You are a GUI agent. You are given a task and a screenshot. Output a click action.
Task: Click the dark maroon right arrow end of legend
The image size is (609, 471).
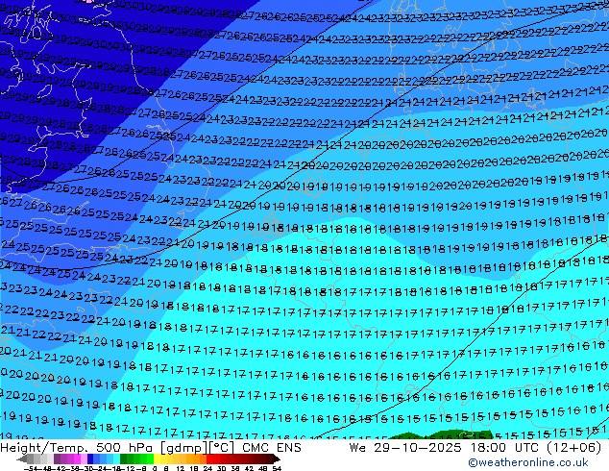coord(277,459)
